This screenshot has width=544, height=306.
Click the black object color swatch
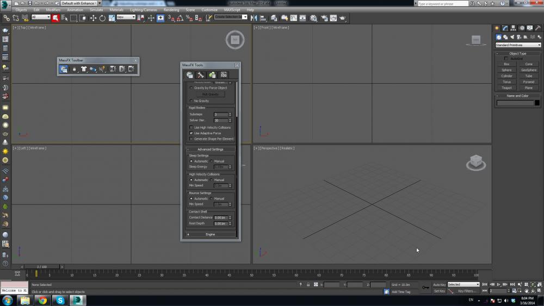coord(537,103)
